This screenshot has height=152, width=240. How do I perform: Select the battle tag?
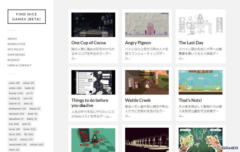29,88
